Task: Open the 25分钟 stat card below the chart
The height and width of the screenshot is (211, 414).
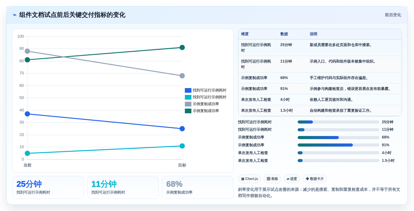Action: click(x=48, y=187)
